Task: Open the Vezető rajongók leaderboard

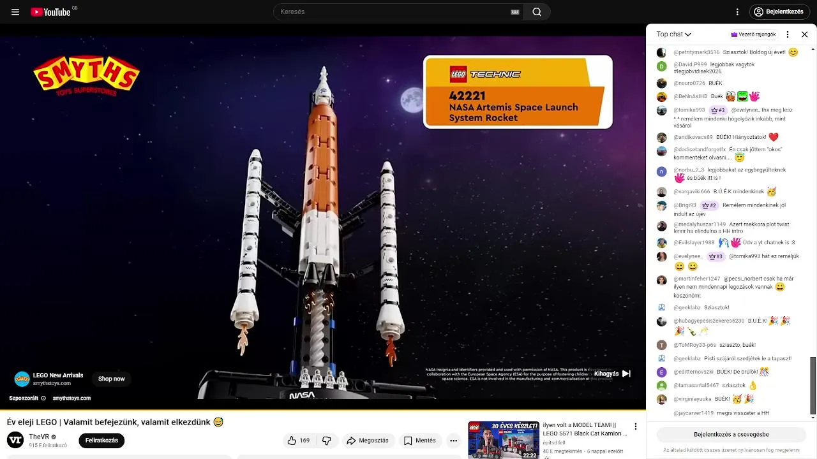Action: pos(754,34)
